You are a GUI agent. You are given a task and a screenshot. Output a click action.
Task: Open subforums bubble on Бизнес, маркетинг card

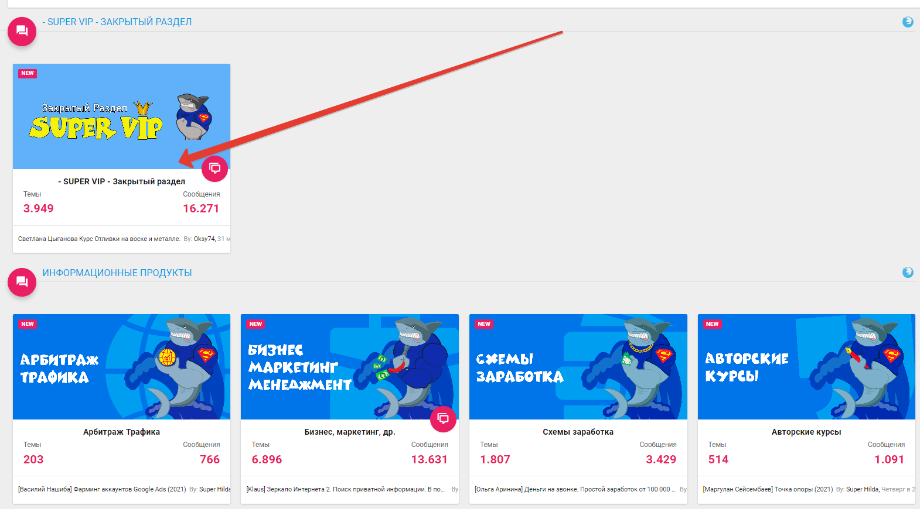pos(443,419)
